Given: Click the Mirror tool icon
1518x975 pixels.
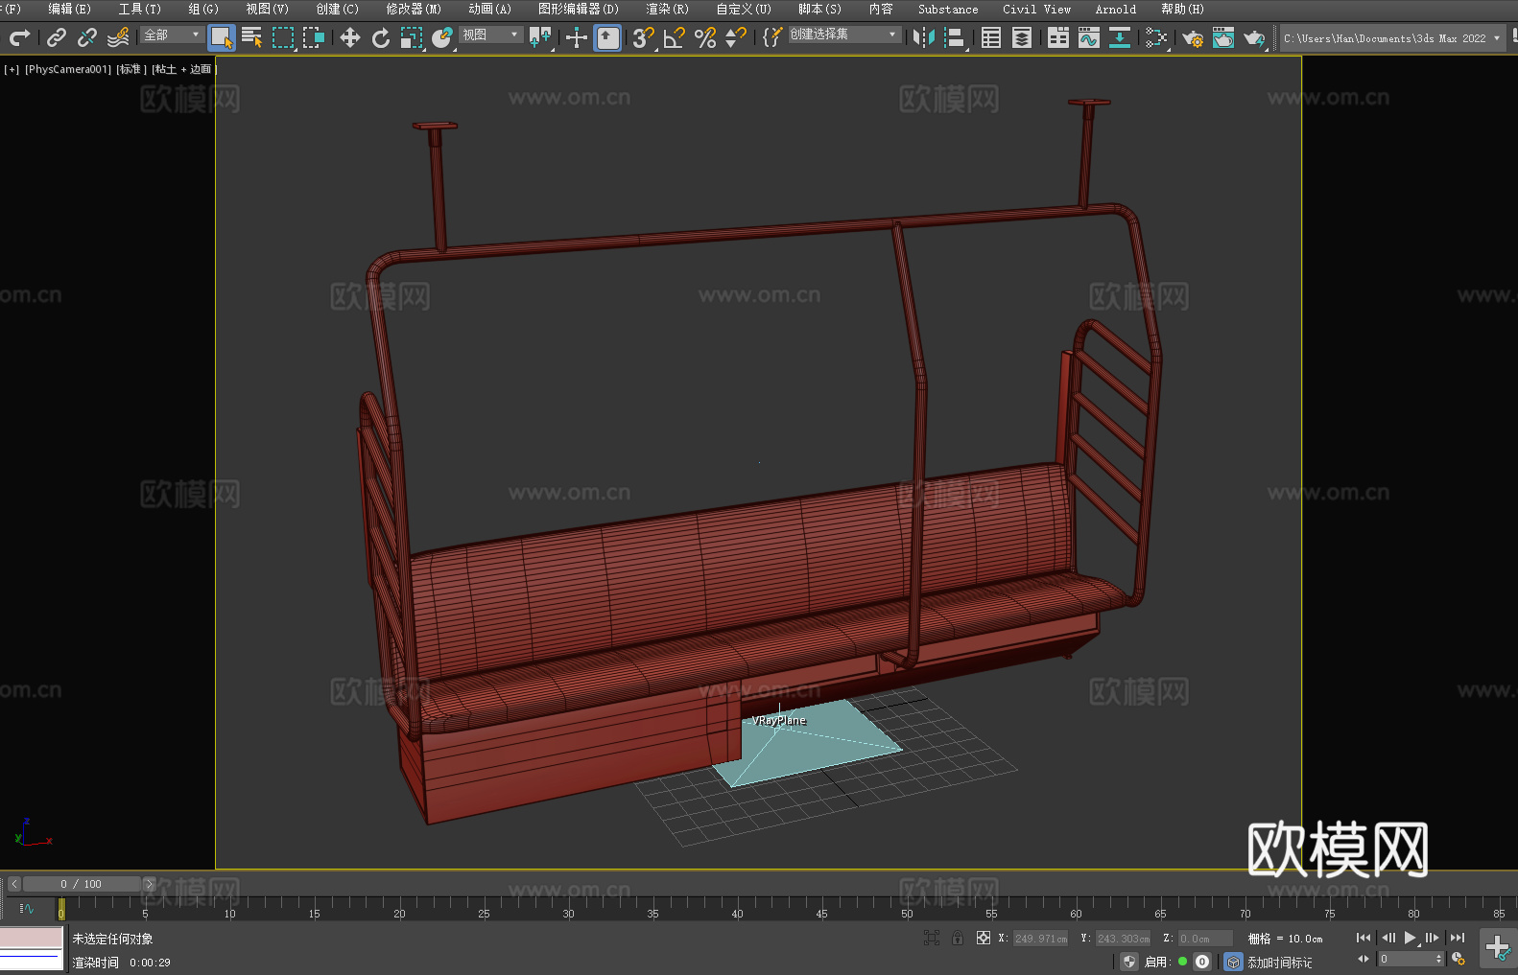Looking at the screenshot, I should (924, 37).
